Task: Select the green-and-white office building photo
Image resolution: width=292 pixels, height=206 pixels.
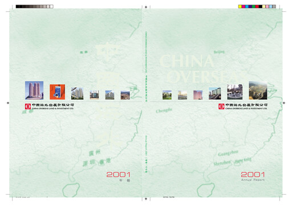Action: point(109,95)
